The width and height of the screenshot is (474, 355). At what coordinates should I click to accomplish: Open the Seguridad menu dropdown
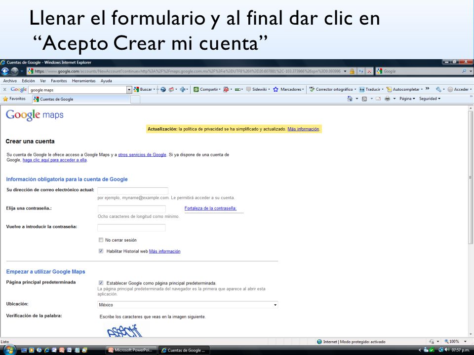coord(430,99)
